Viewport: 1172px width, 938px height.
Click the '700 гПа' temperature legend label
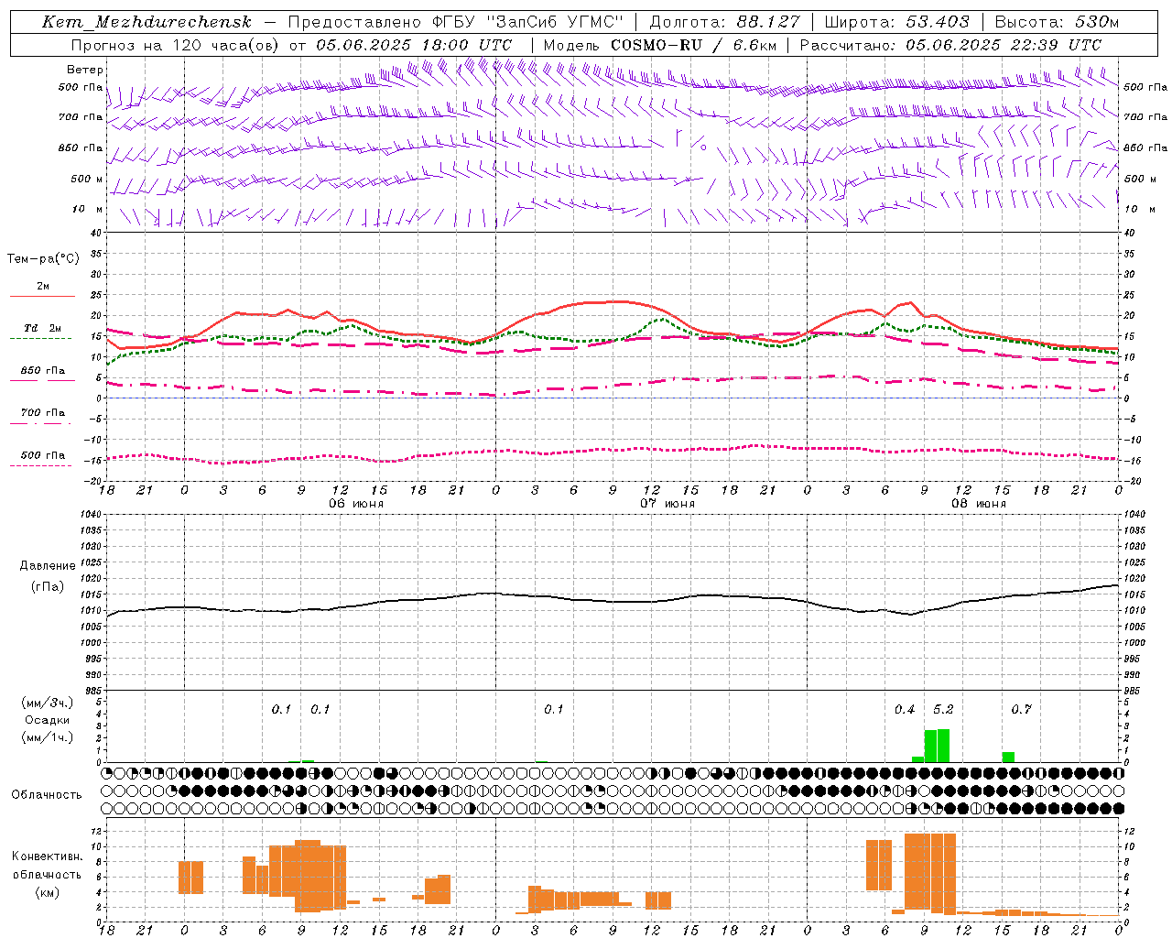point(43,413)
